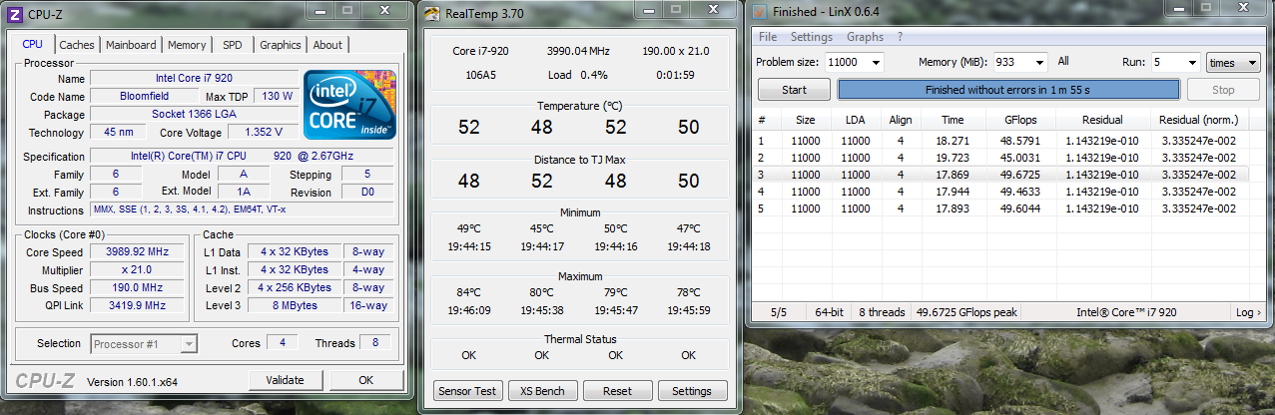
Task: Open the File menu in LinX
Action: click(x=767, y=37)
